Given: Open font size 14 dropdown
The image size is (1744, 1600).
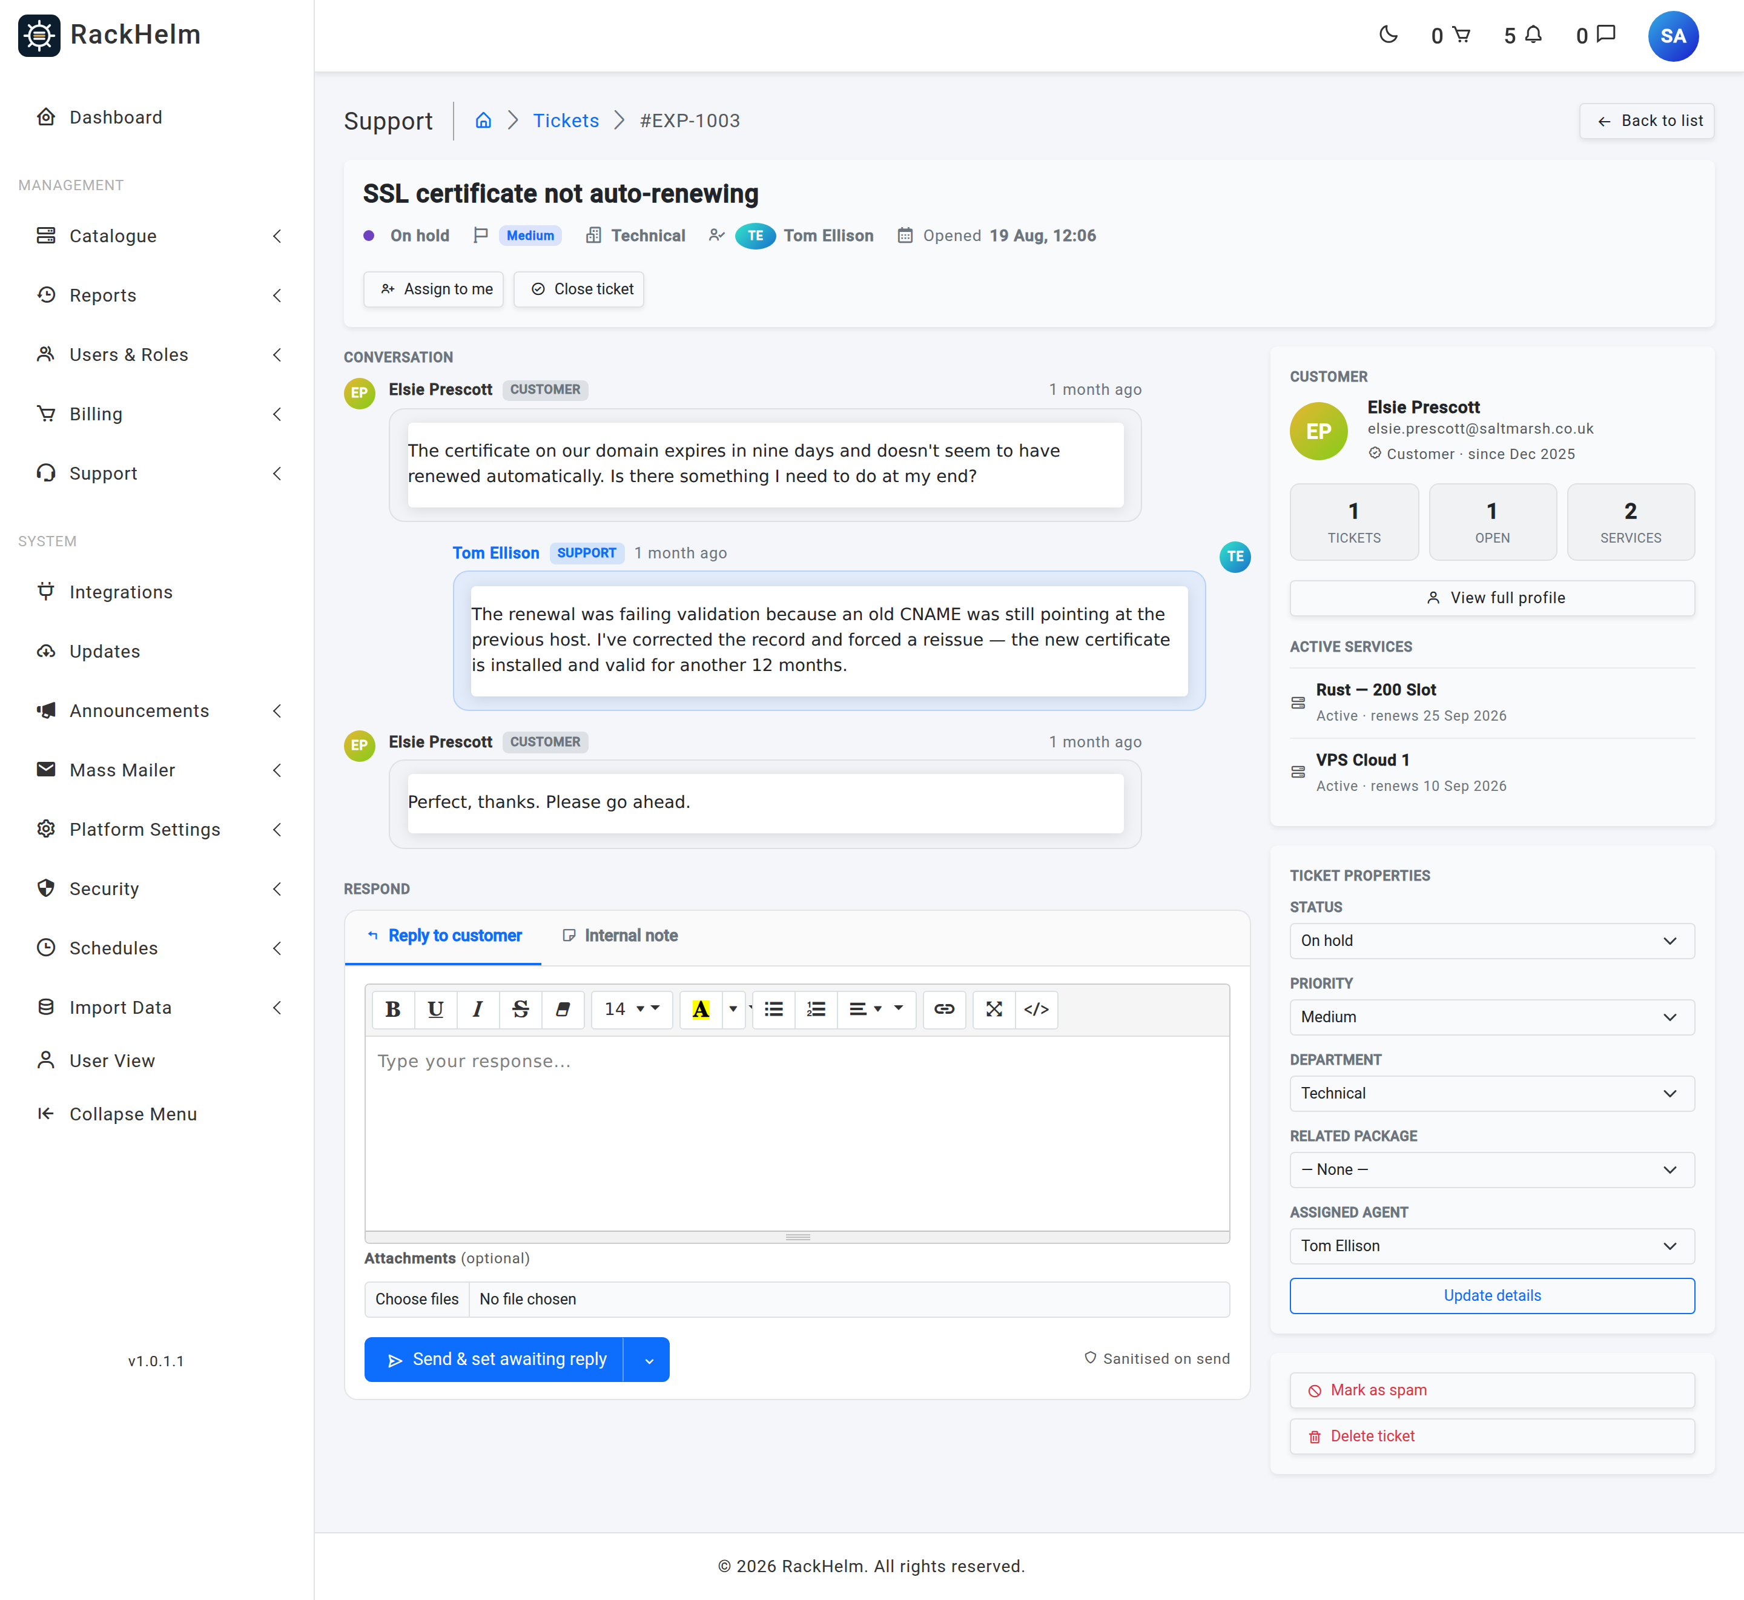Looking at the screenshot, I should (x=632, y=1009).
